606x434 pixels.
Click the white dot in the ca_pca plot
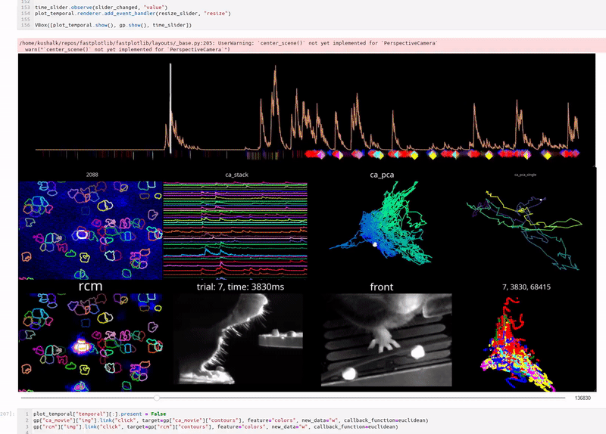point(373,245)
